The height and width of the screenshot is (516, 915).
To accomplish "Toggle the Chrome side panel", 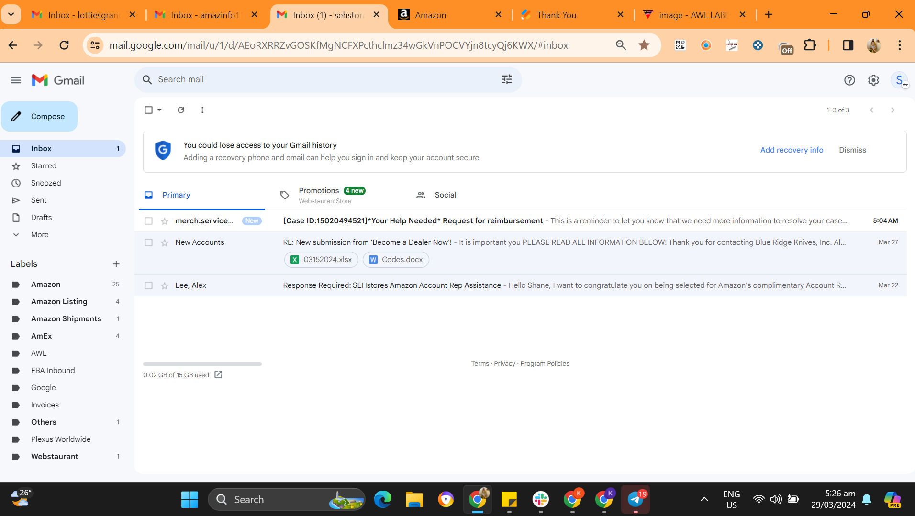I will pyautogui.click(x=848, y=45).
